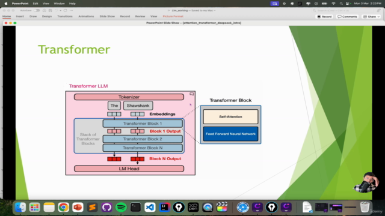Click the Undo arrow in title bar

[57, 11]
